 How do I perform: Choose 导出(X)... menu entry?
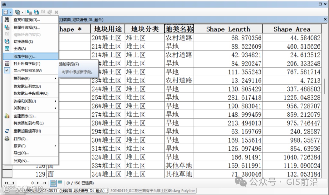point(31,153)
